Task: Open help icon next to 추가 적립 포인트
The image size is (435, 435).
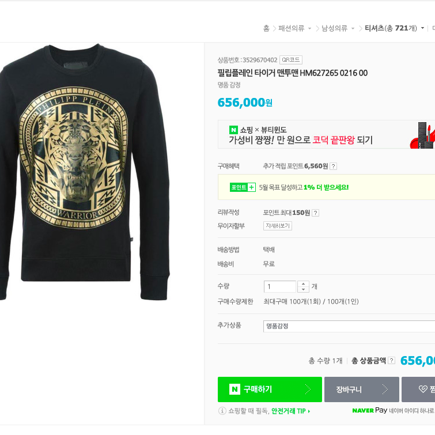Action: tap(334, 166)
